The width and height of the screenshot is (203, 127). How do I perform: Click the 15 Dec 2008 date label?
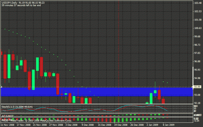(x=105, y=125)
